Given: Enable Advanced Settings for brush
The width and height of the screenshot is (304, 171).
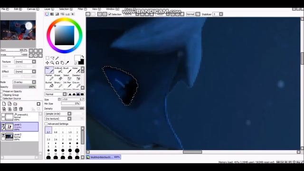Looking at the screenshot, I should click(46, 124).
